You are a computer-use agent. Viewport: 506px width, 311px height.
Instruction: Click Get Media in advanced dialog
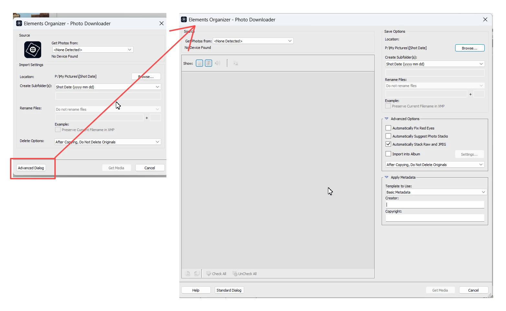[440, 290]
